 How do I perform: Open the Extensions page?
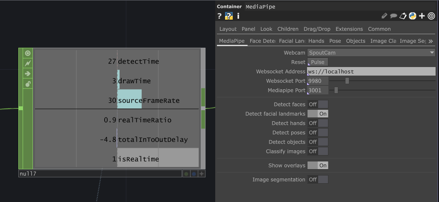click(349, 29)
